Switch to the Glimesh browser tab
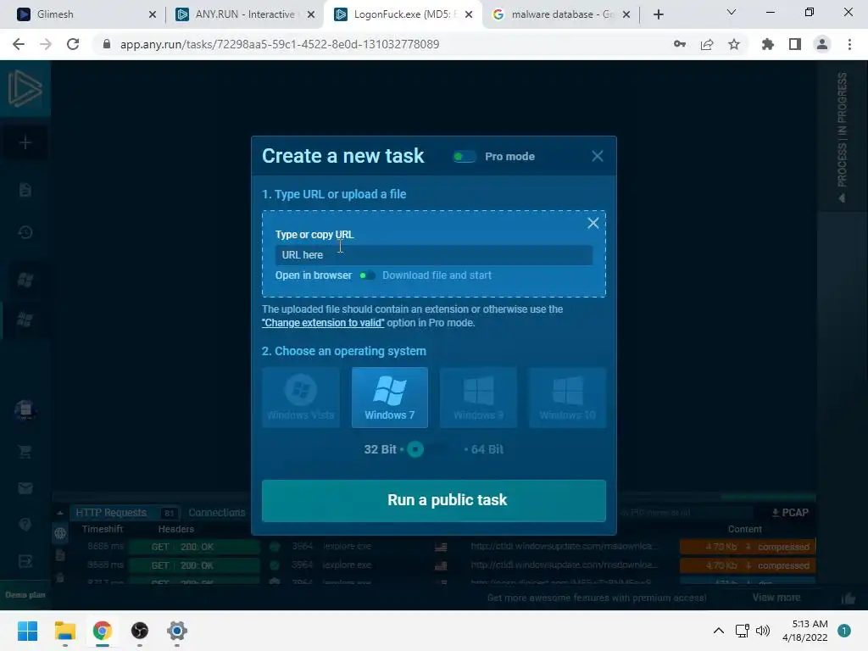 (86, 14)
